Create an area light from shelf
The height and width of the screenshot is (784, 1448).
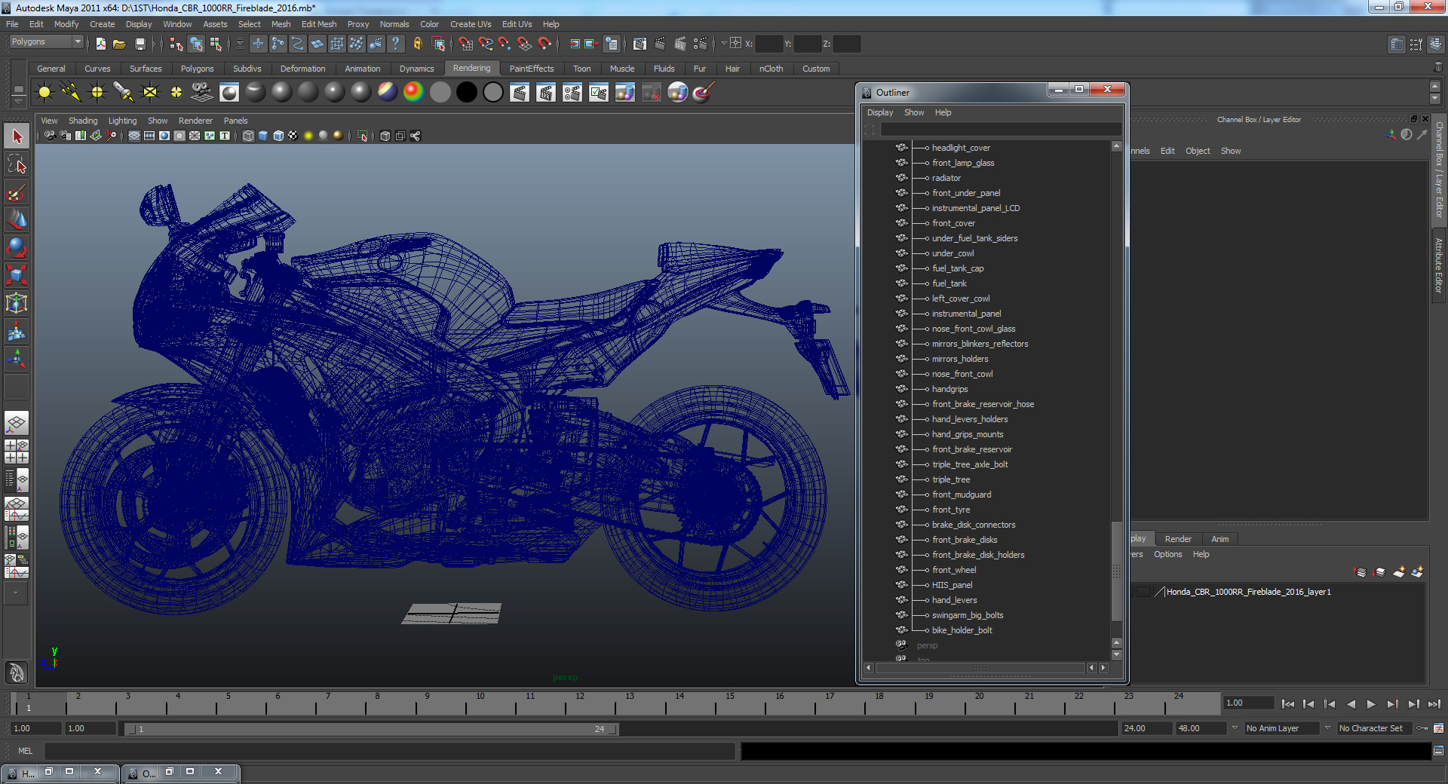(x=150, y=93)
